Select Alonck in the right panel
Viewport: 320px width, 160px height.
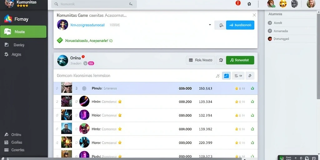tap(275, 23)
